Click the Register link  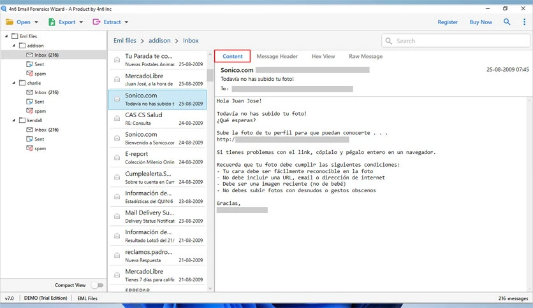[448, 22]
